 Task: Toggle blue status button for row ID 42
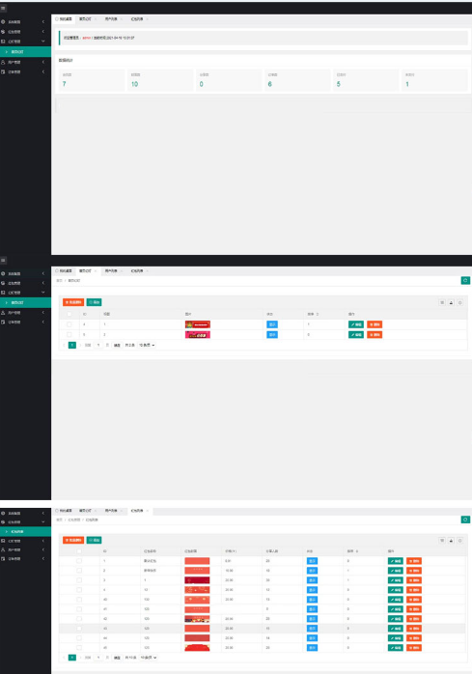point(312,619)
